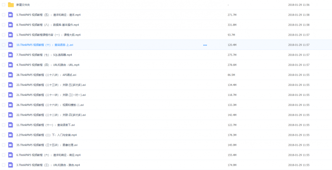Viewport: 332px width, 170px height.
Task: Click the yellow 新建文件夹 folder icon
Action: pyautogui.click(x=11, y=5)
